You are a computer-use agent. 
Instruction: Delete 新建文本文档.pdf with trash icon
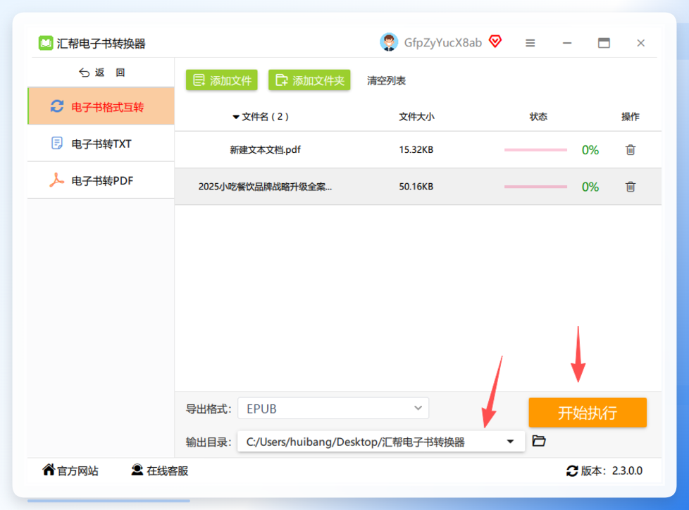coord(631,150)
